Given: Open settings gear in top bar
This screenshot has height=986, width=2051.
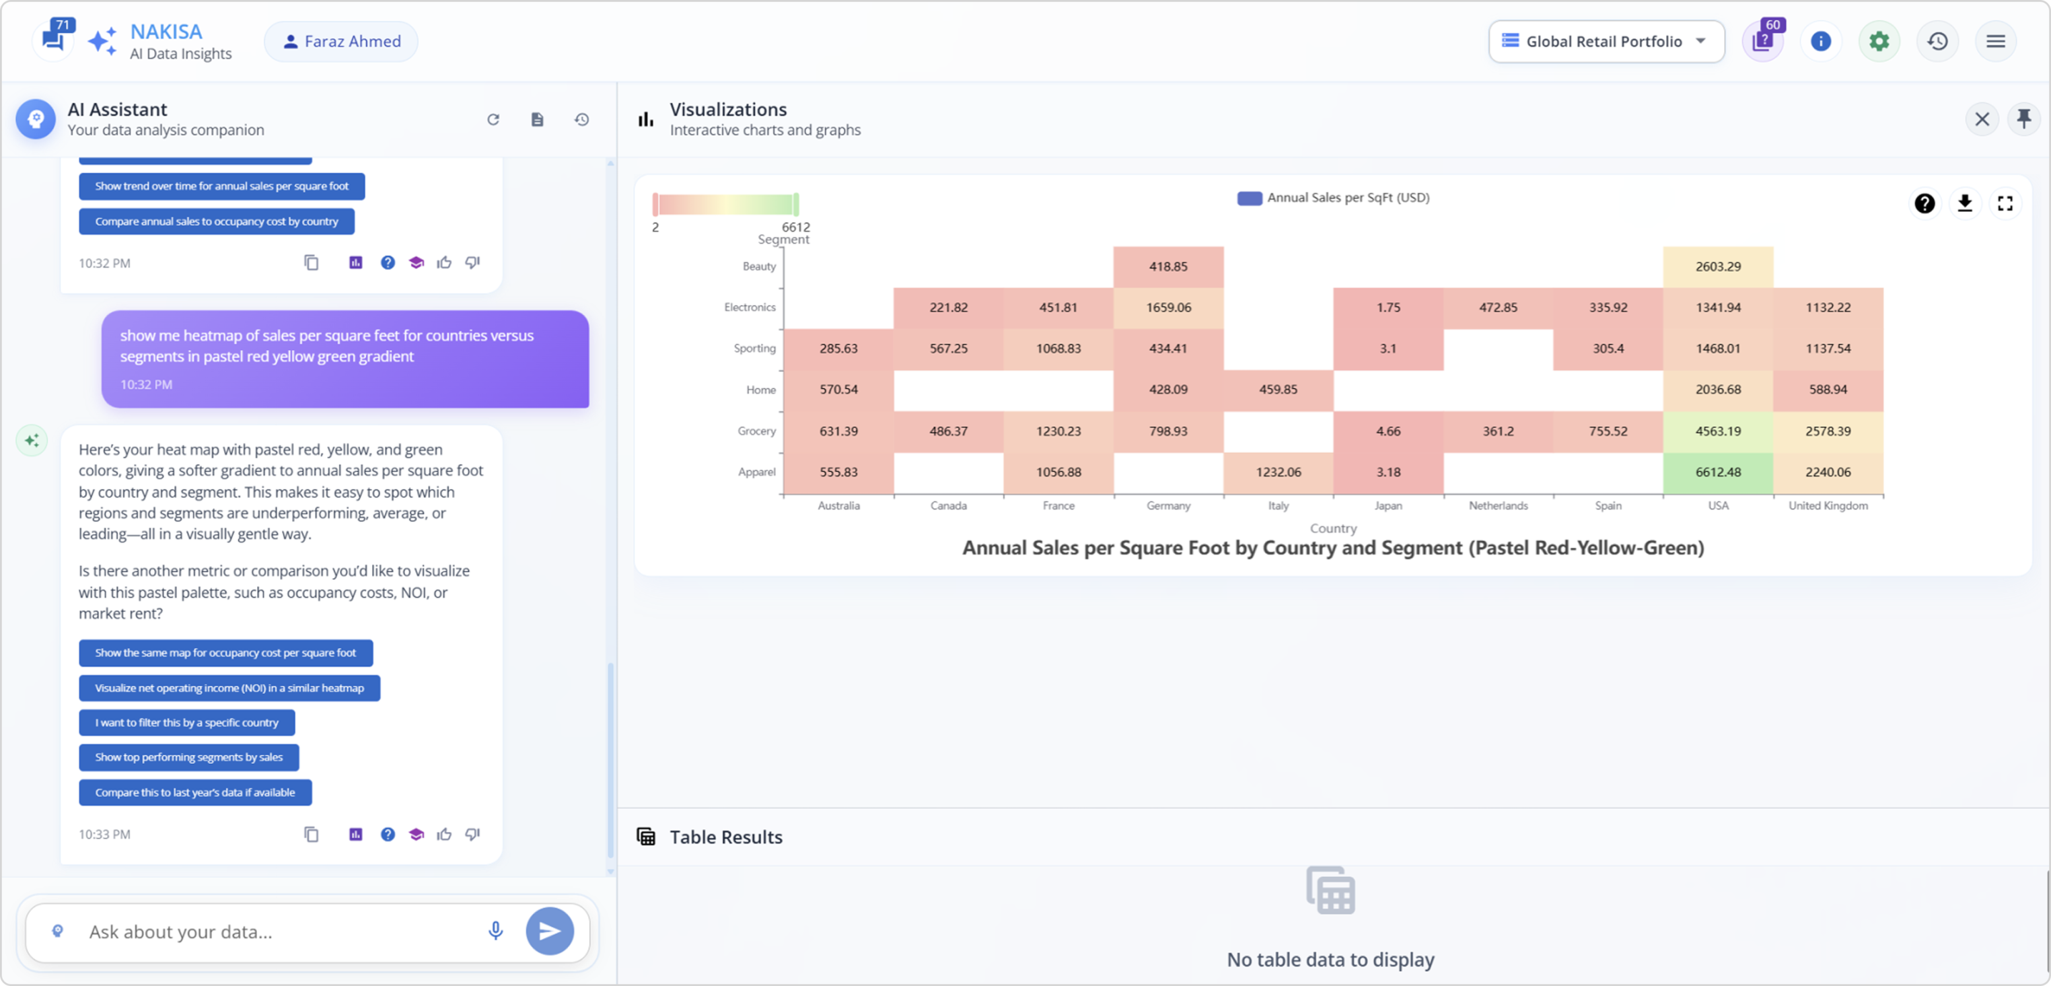Looking at the screenshot, I should [1878, 42].
